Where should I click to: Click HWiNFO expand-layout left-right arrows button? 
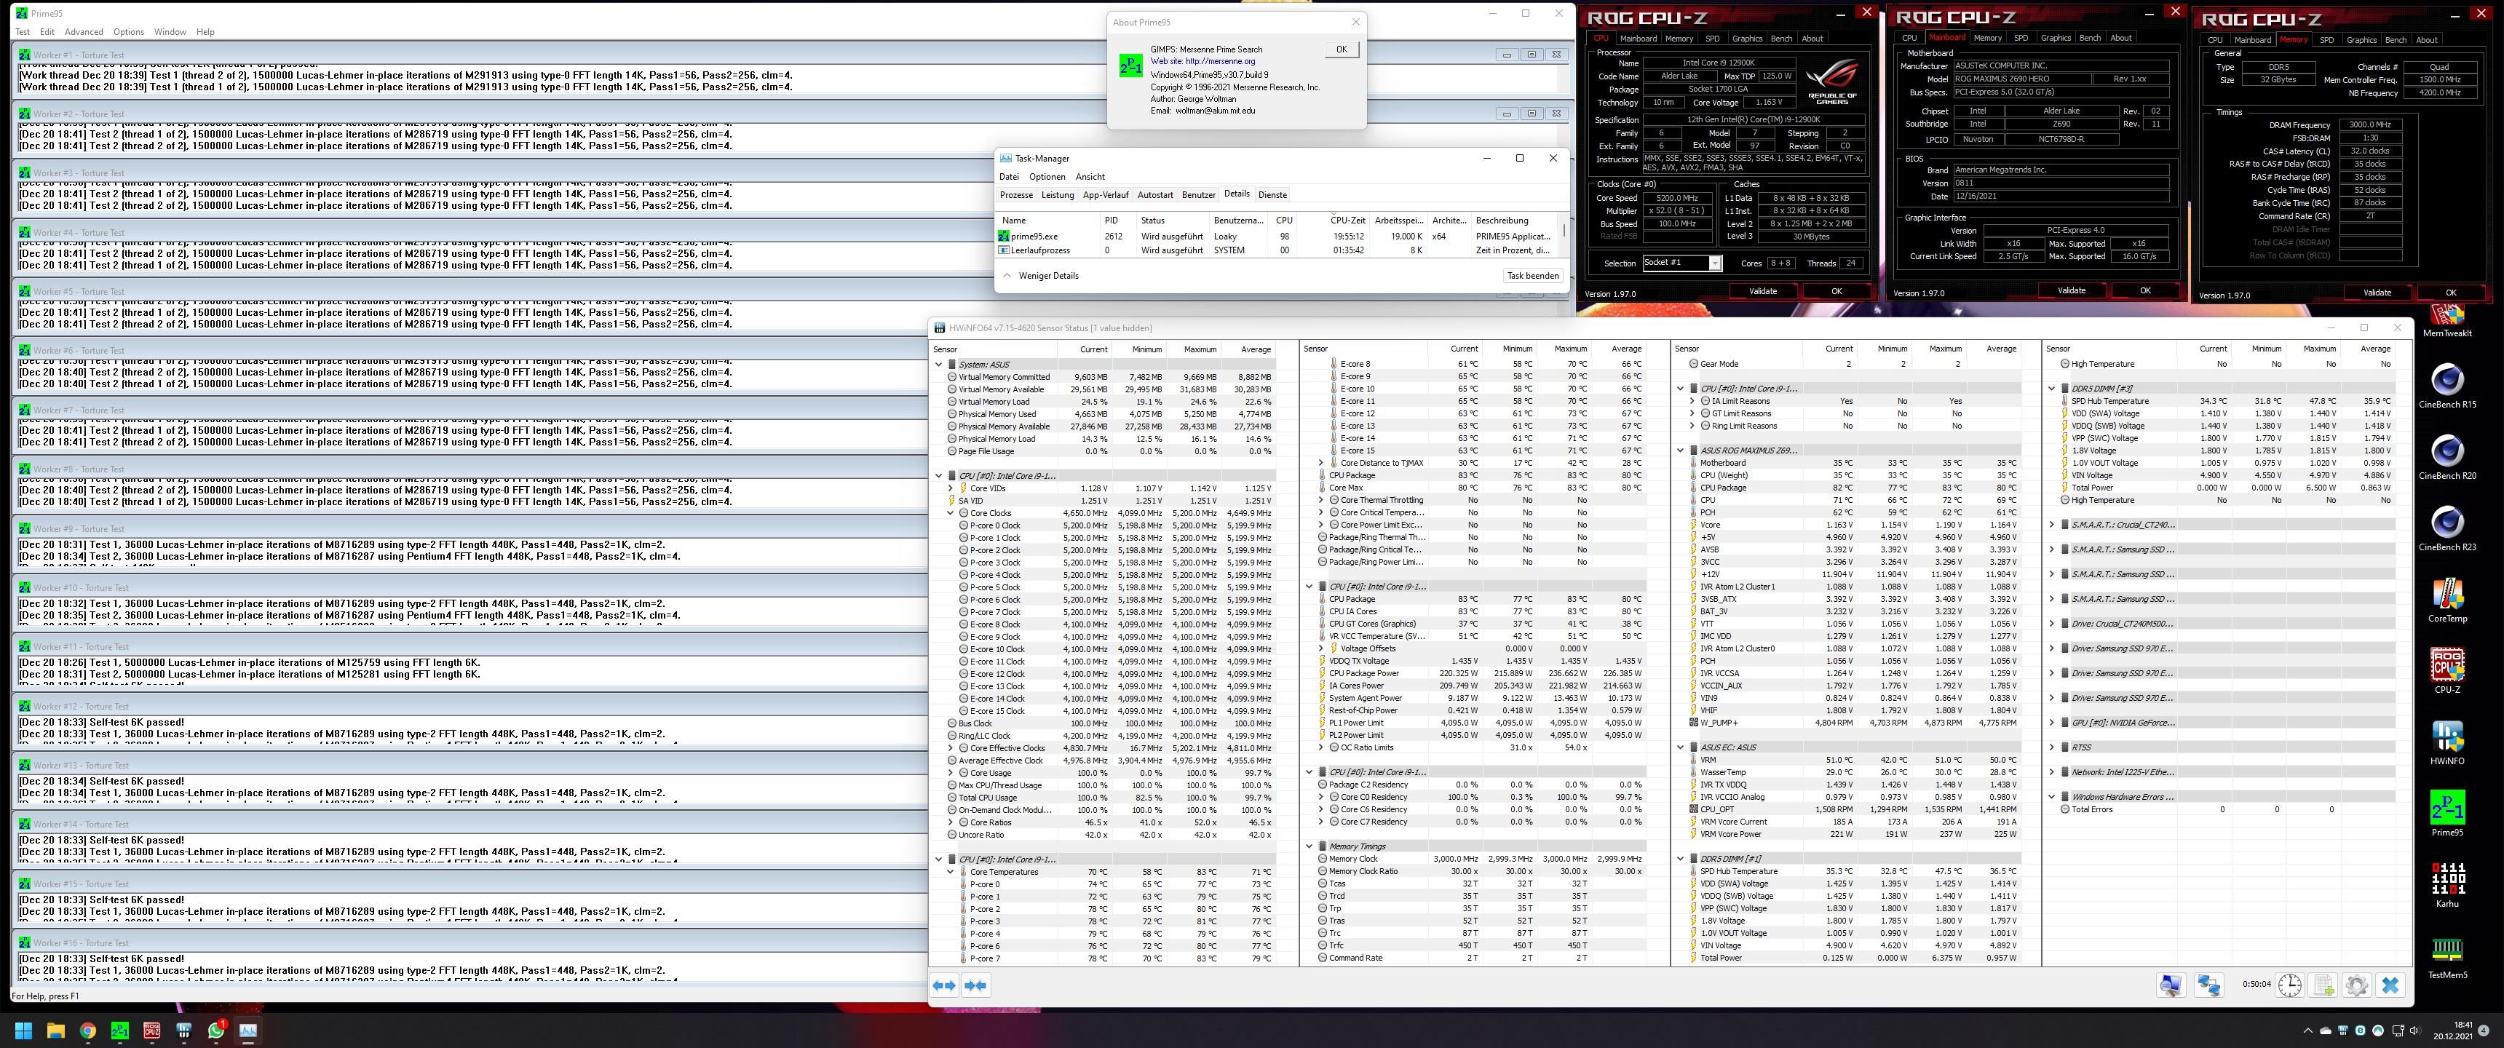pyautogui.click(x=944, y=986)
